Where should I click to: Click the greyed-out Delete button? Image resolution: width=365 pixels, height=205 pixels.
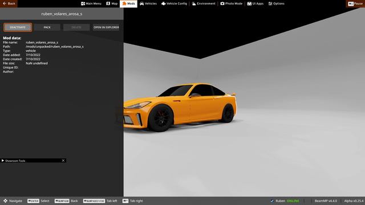pos(76,27)
